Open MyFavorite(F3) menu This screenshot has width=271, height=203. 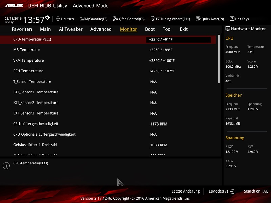[x=93, y=19]
